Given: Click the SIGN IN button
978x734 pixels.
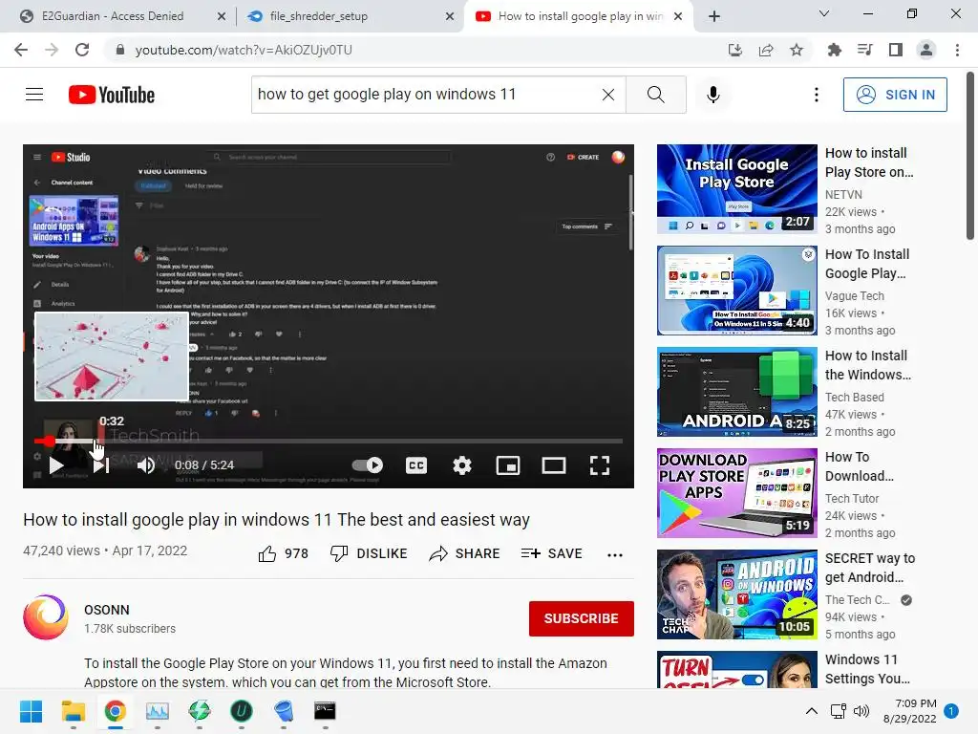Looking at the screenshot, I should click(x=895, y=95).
